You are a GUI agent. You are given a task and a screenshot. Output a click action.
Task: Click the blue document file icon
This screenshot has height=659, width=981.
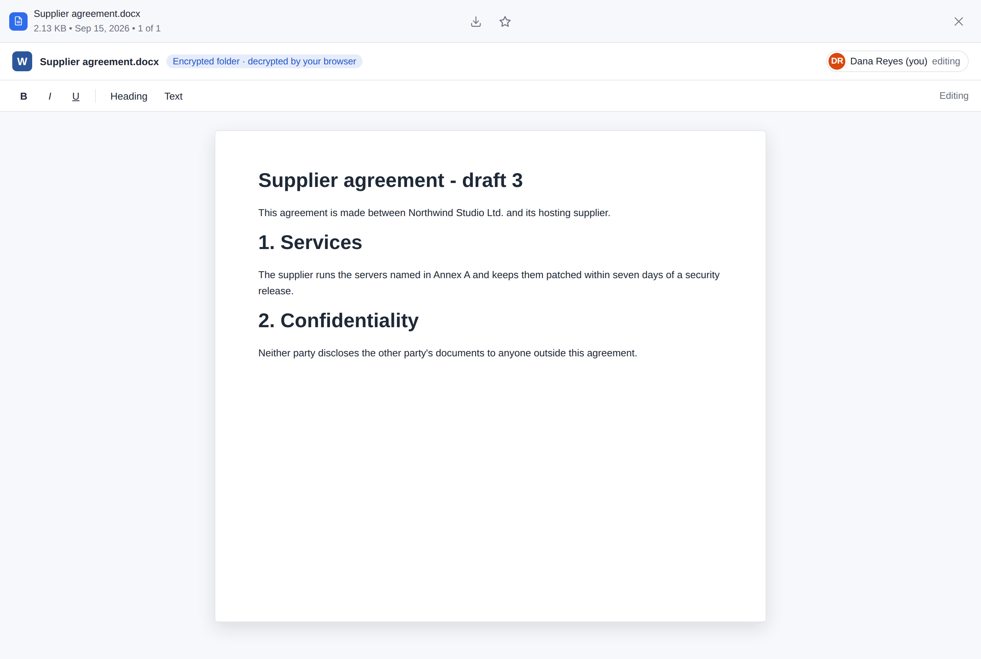click(18, 21)
